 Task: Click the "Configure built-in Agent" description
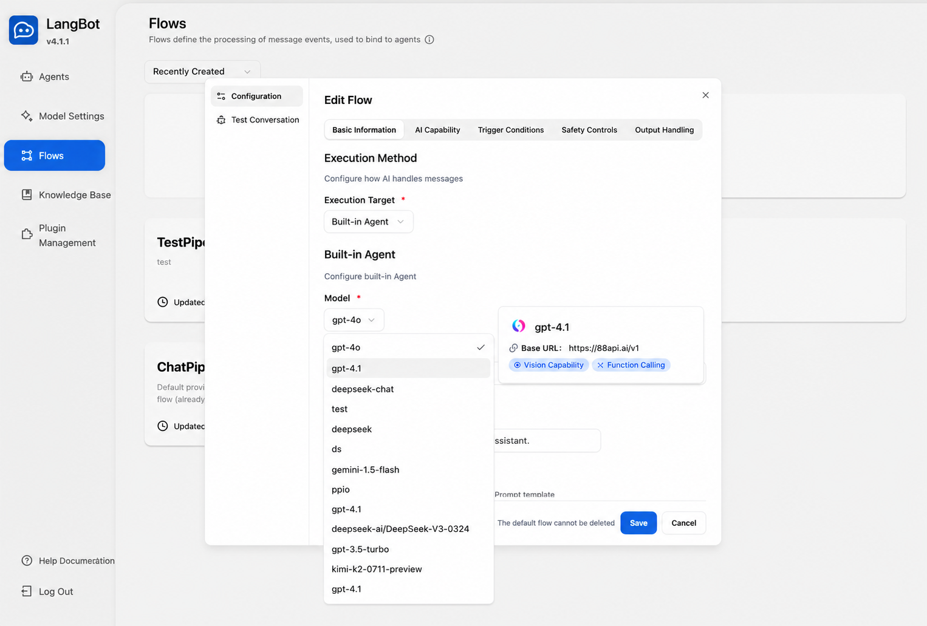[370, 276]
